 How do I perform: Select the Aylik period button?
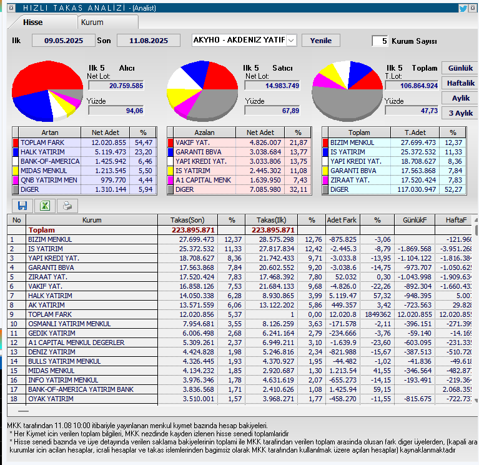coord(460,98)
